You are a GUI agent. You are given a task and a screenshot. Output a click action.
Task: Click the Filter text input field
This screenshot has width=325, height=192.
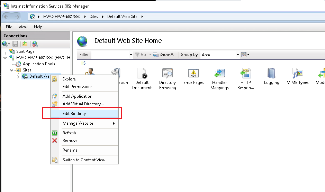(110, 55)
